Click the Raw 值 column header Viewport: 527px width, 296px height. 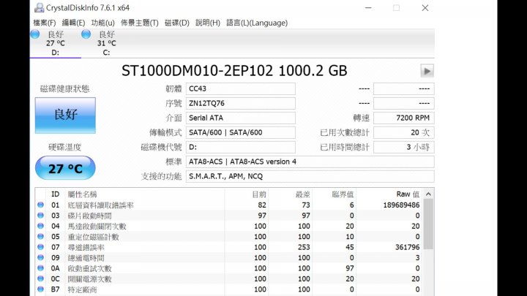coord(389,194)
